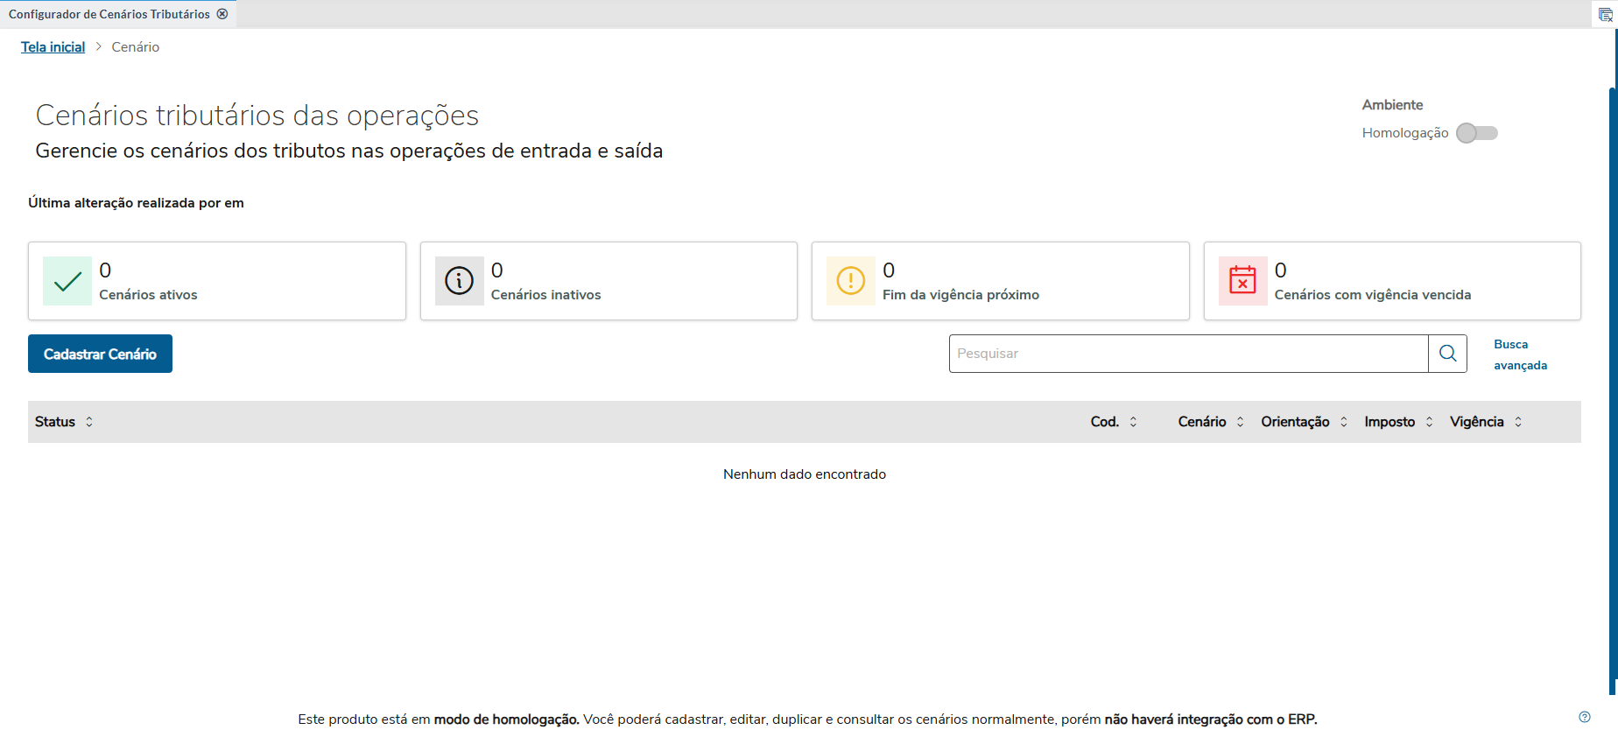
Task: Sort table by Imposto column
Action: [x=1429, y=422]
